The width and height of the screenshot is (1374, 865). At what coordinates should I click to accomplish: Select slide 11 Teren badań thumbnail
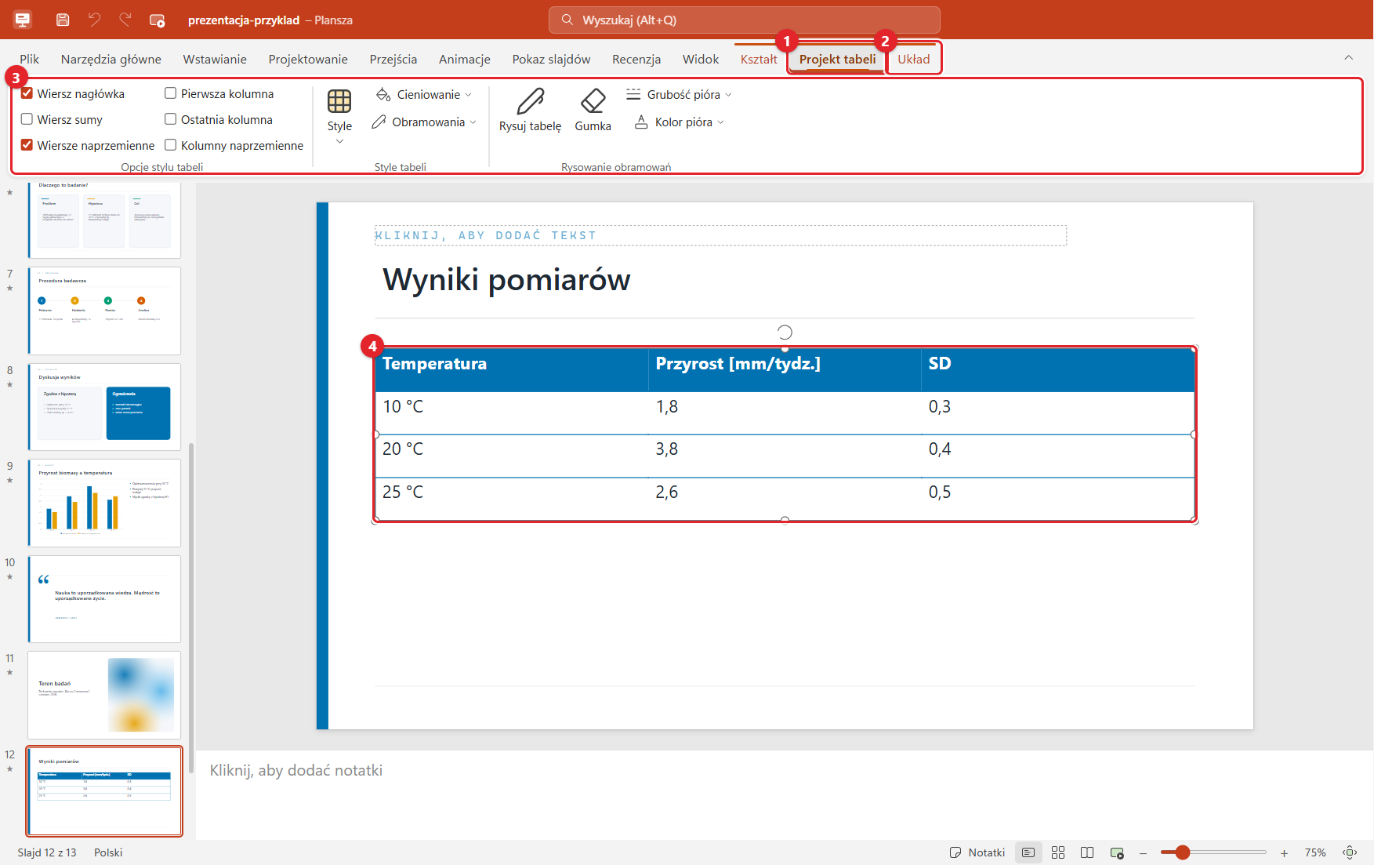(104, 695)
